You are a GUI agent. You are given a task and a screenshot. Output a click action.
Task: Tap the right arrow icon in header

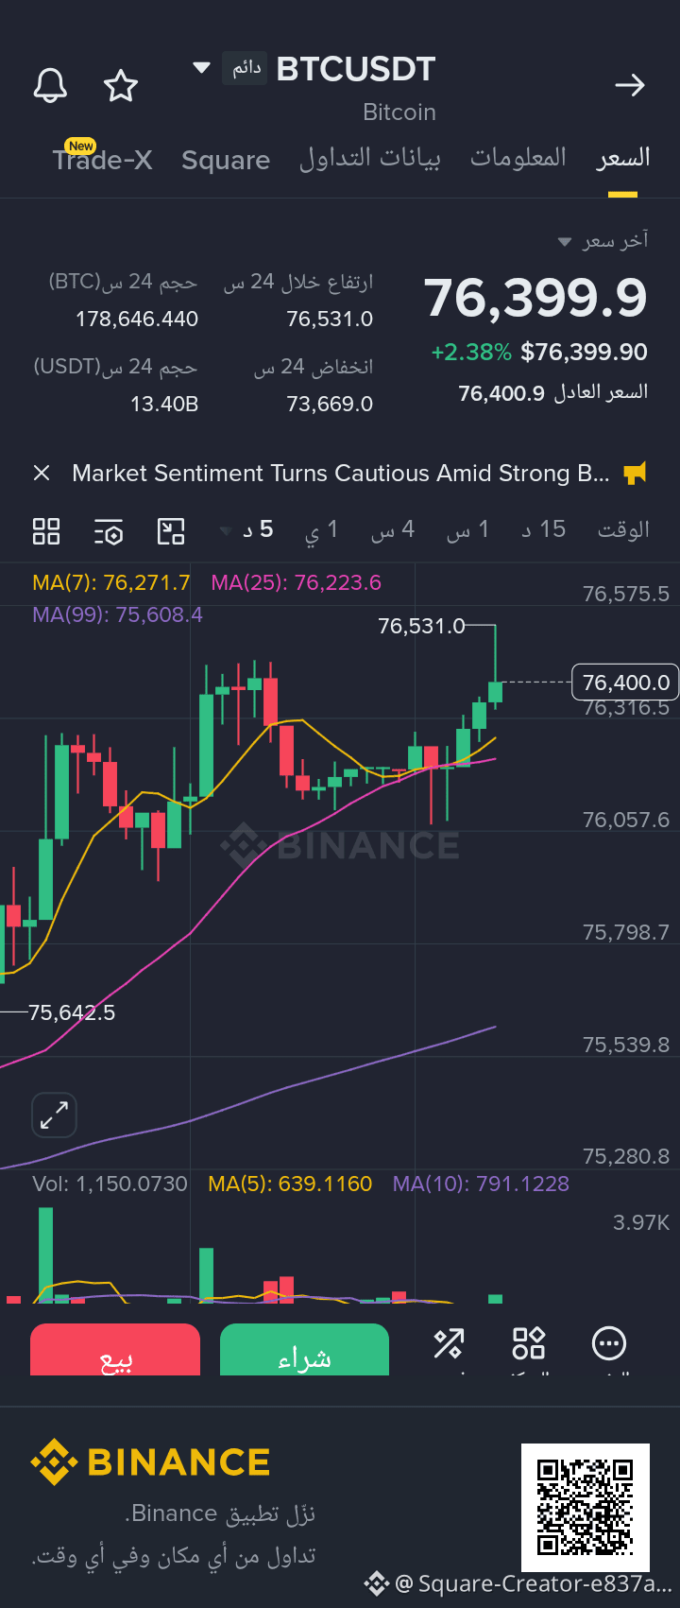coord(630,86)
